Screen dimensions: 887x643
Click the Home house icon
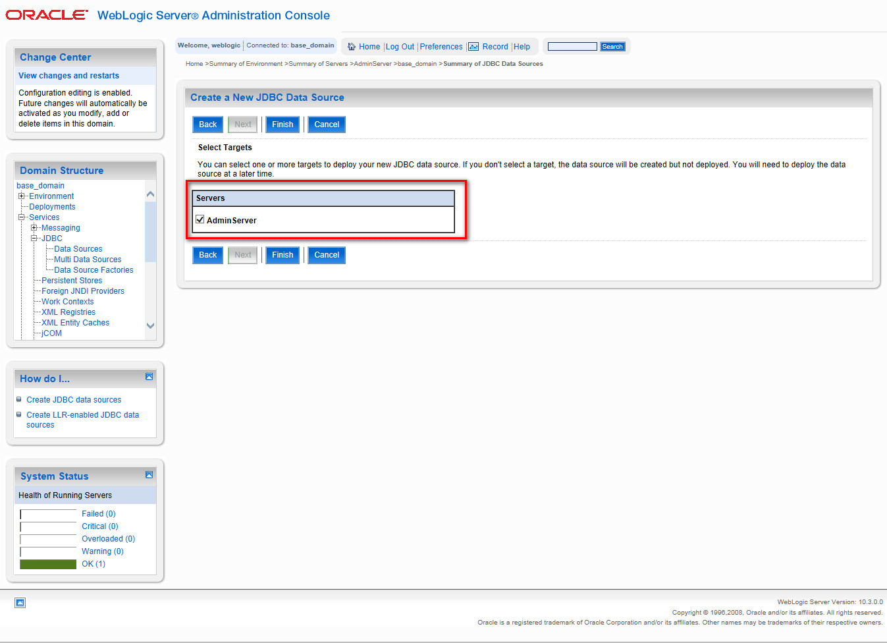[x=352, y=47]
